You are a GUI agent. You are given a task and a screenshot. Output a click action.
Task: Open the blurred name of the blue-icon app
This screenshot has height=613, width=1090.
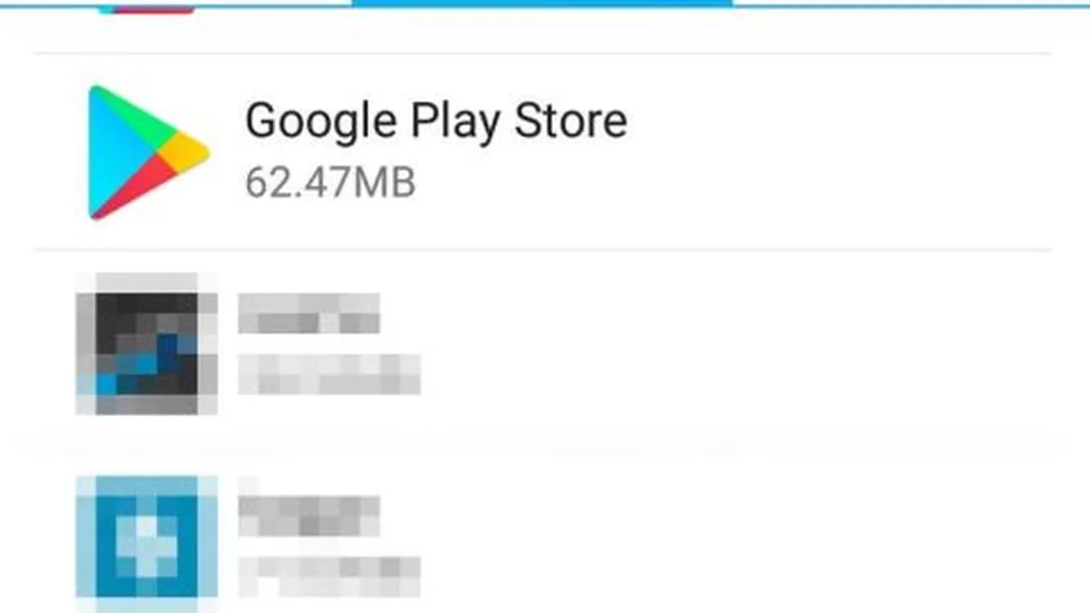309,516
